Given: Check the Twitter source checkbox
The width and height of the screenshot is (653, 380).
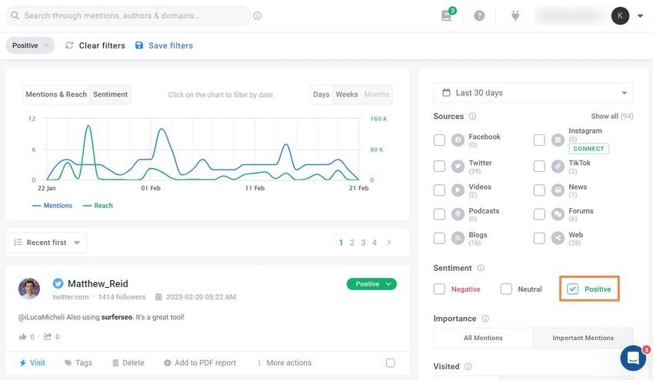Looking at the screenshot, I should pos(439,167).
